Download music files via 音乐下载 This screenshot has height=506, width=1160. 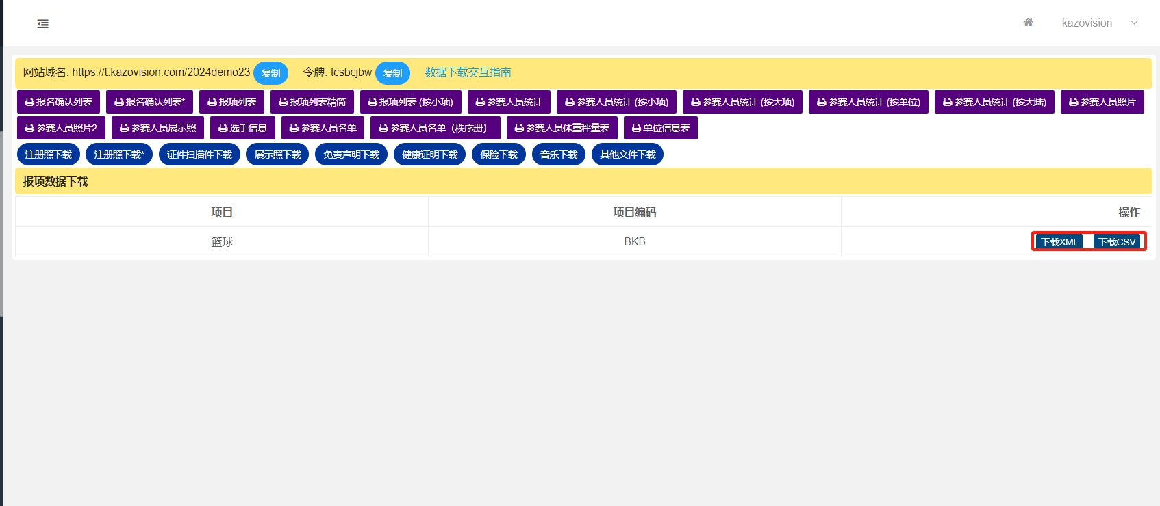[x=558, y=155]
